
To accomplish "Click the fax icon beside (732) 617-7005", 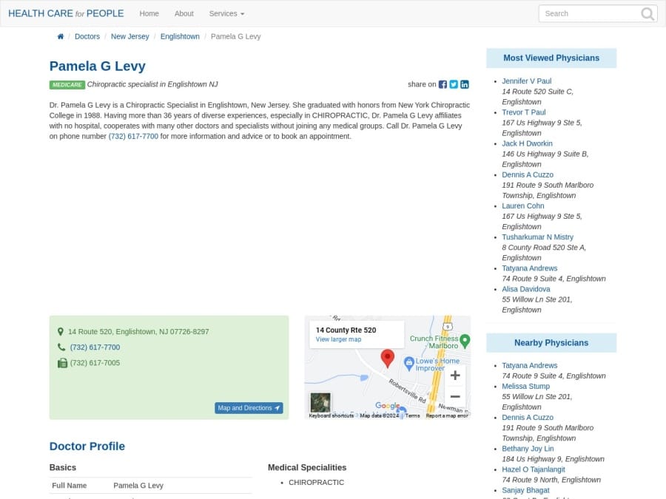I will 62,362.
